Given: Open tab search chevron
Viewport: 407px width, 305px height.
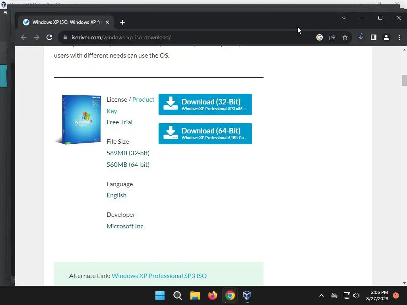Looking at the screenshot, I should tap(344, 18).
